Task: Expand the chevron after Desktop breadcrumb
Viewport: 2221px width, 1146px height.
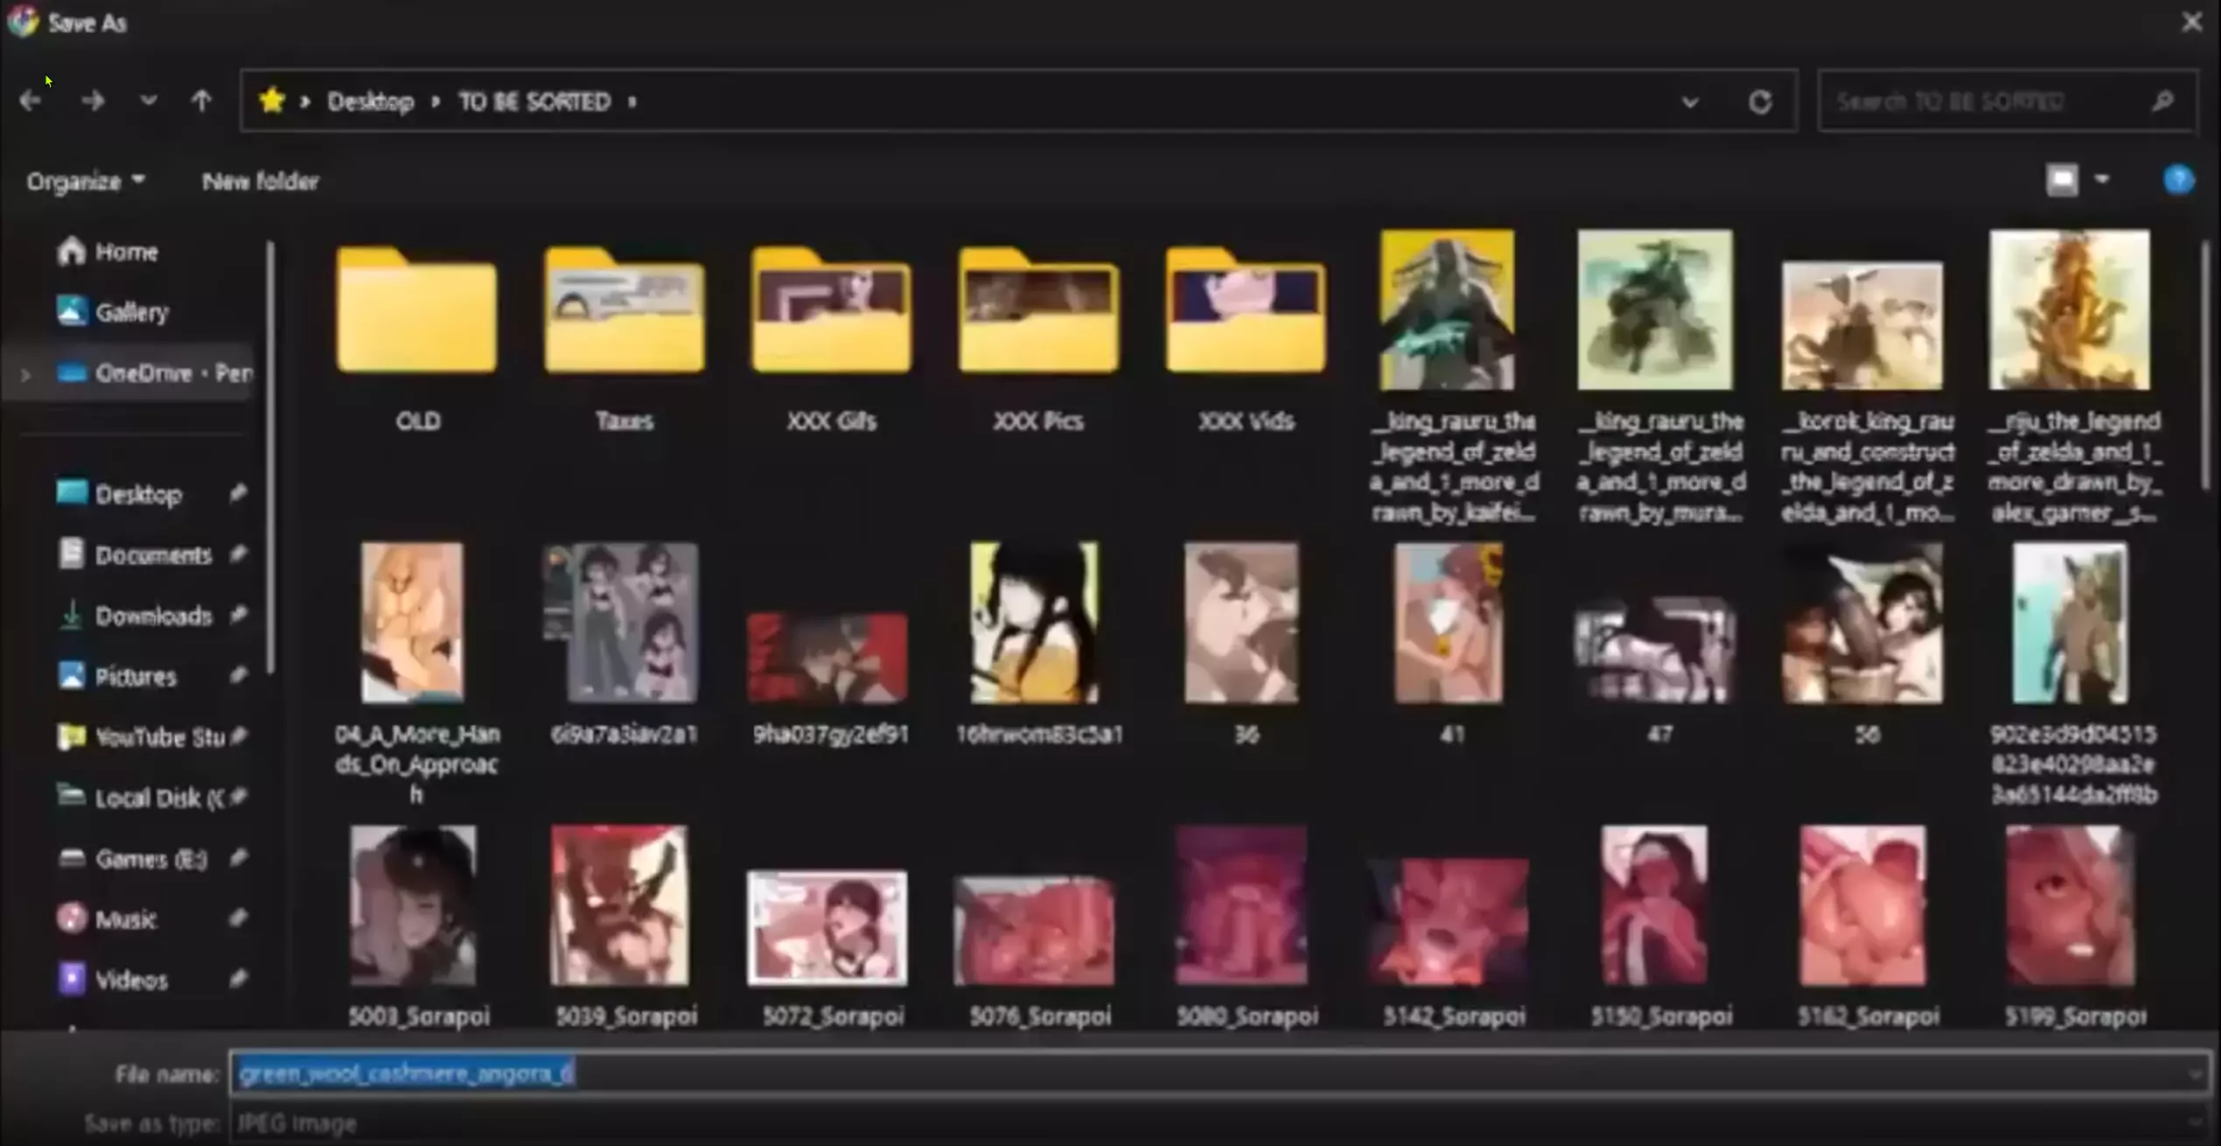Action: point(436,101)
